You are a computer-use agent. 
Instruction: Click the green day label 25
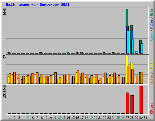tap(118, 118)
